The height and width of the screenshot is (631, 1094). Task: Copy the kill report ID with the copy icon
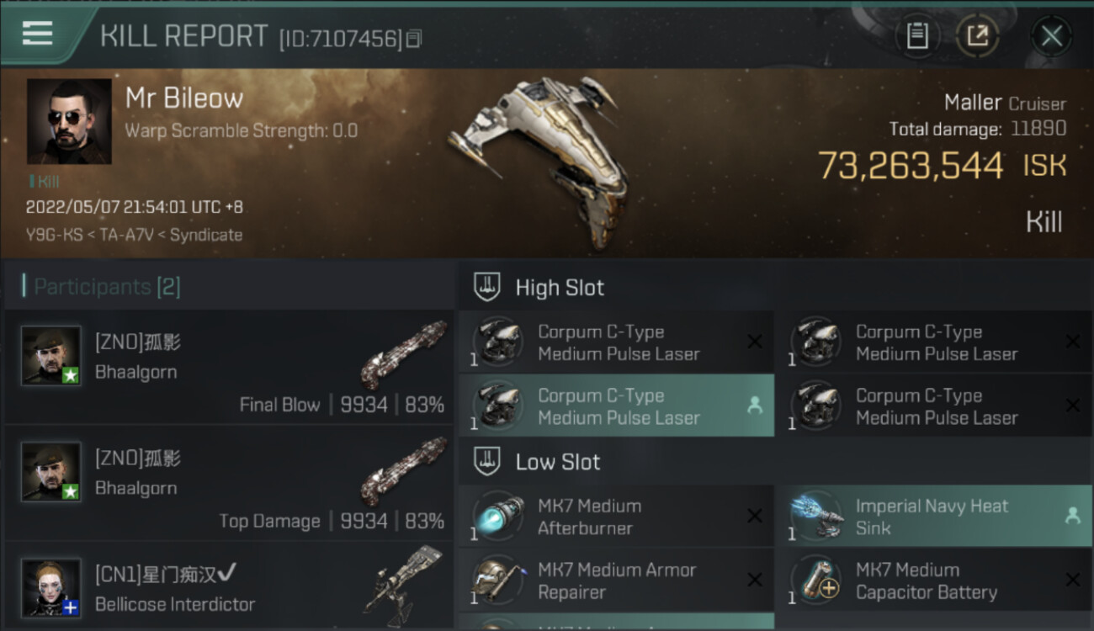tap(413, 39)
